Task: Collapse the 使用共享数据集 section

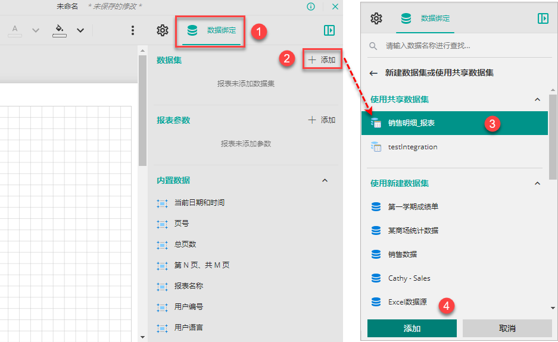Action: pos(537,99)
